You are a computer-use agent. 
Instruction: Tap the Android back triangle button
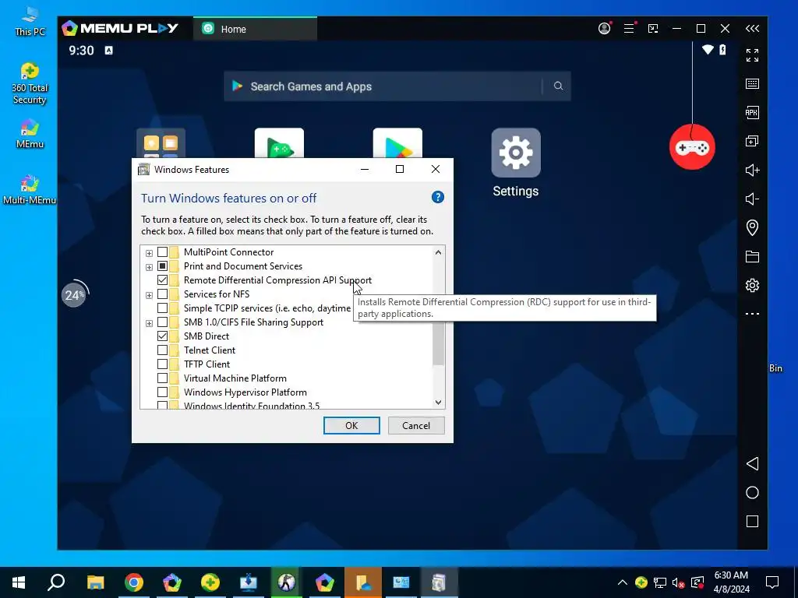752,463
